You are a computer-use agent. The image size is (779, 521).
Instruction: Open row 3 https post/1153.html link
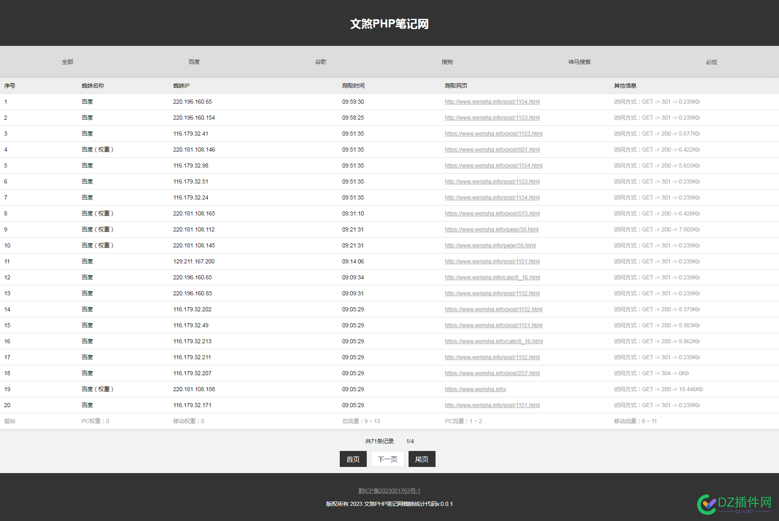point(494,134)
